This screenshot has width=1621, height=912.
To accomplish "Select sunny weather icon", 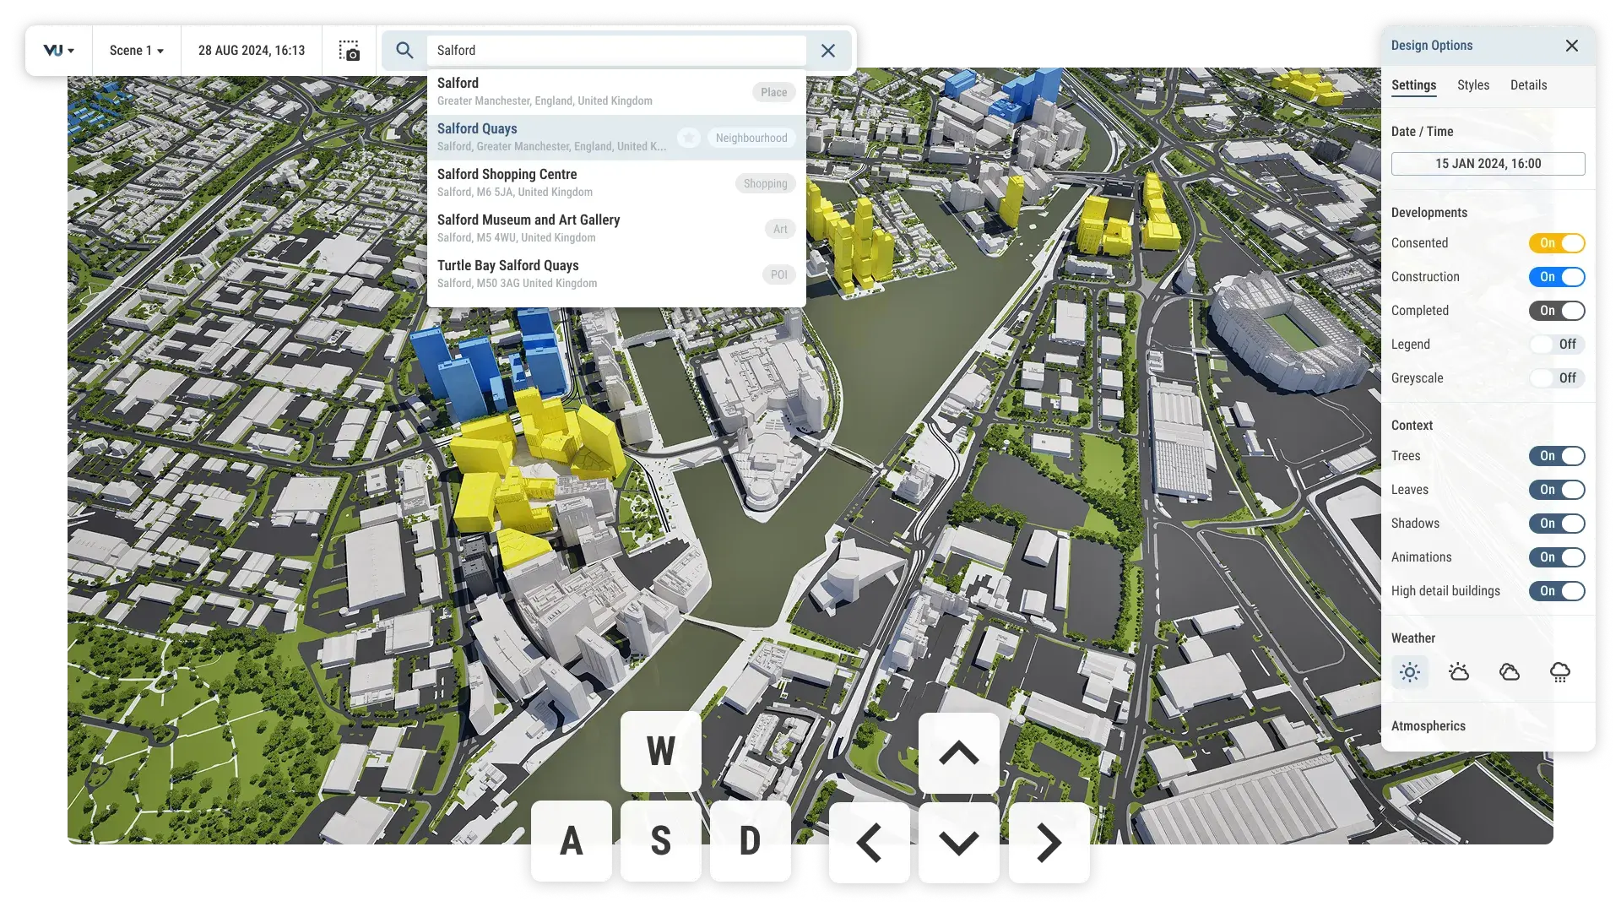I will (x=1409, y=672).
